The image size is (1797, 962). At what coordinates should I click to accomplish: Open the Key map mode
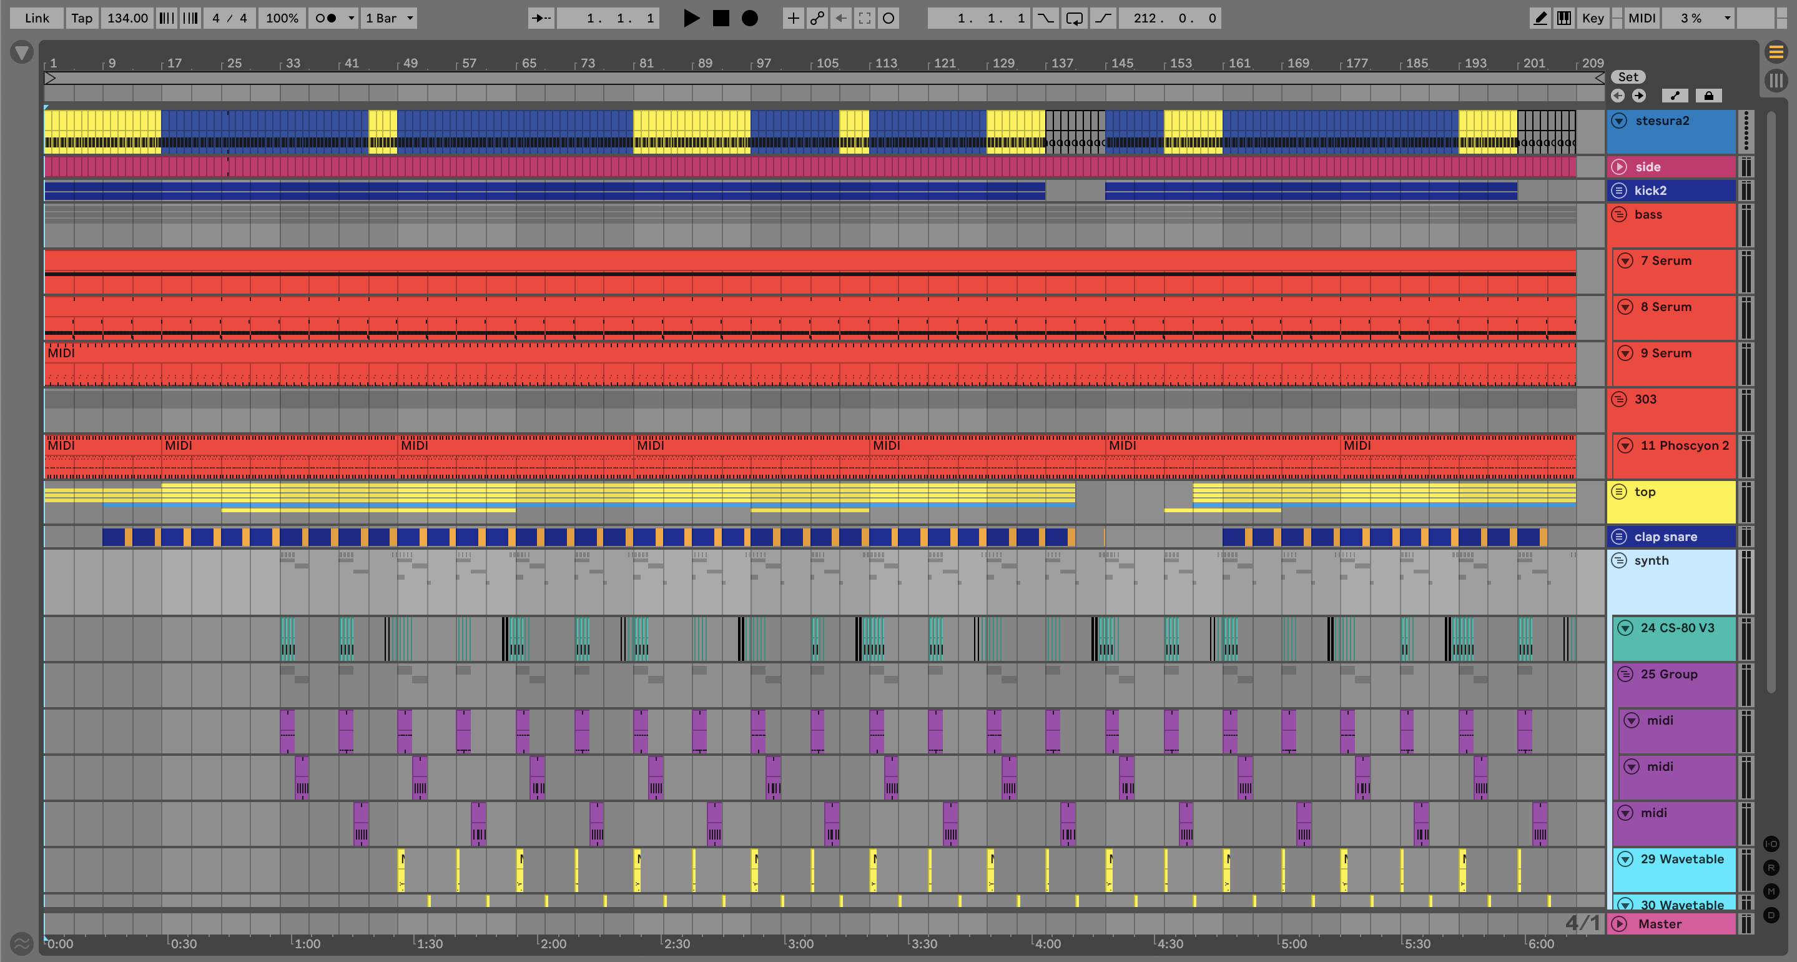tap(1593, 18)
